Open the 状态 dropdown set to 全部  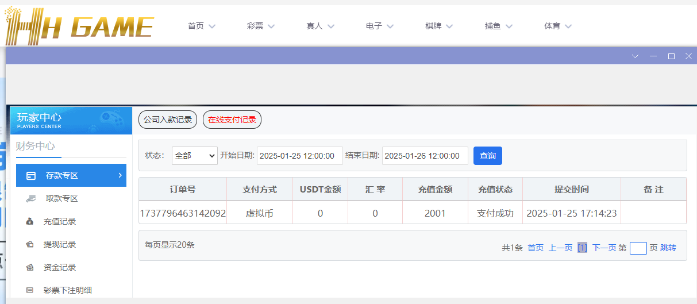tap(194, 156)
